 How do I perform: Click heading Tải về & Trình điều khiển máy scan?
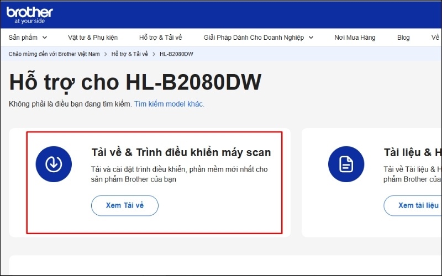coord(181,152)
